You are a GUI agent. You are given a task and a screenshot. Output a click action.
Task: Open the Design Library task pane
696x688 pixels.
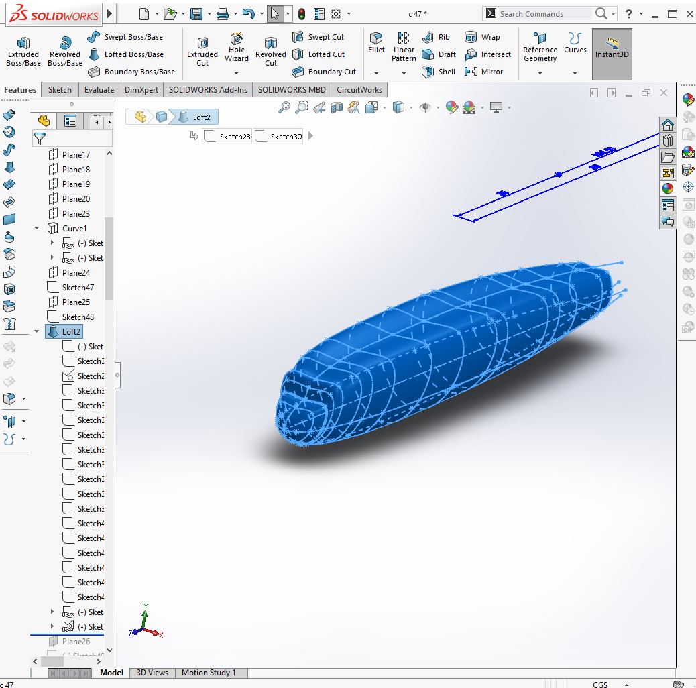(x=668, y=141)
